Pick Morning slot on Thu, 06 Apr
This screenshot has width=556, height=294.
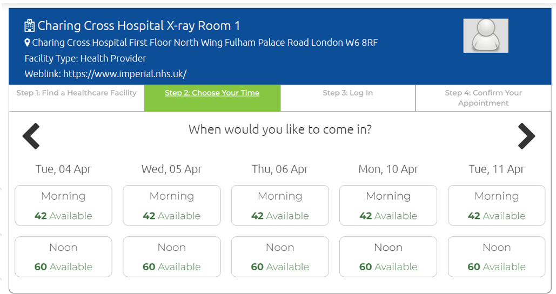280,206
